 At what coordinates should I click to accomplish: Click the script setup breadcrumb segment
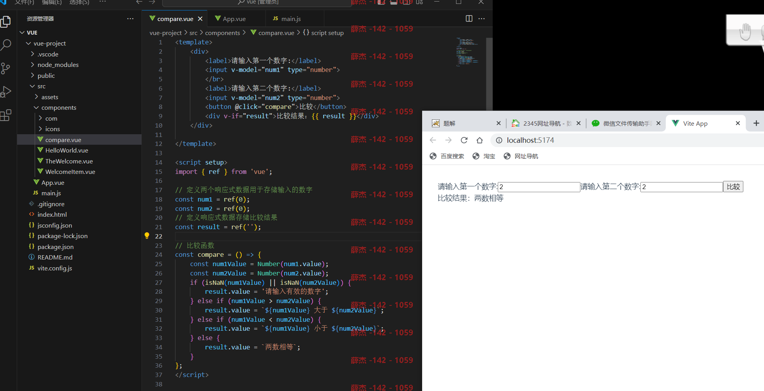coord(323,33)
